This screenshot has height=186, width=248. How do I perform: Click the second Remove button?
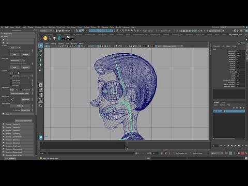coord(25,67)
